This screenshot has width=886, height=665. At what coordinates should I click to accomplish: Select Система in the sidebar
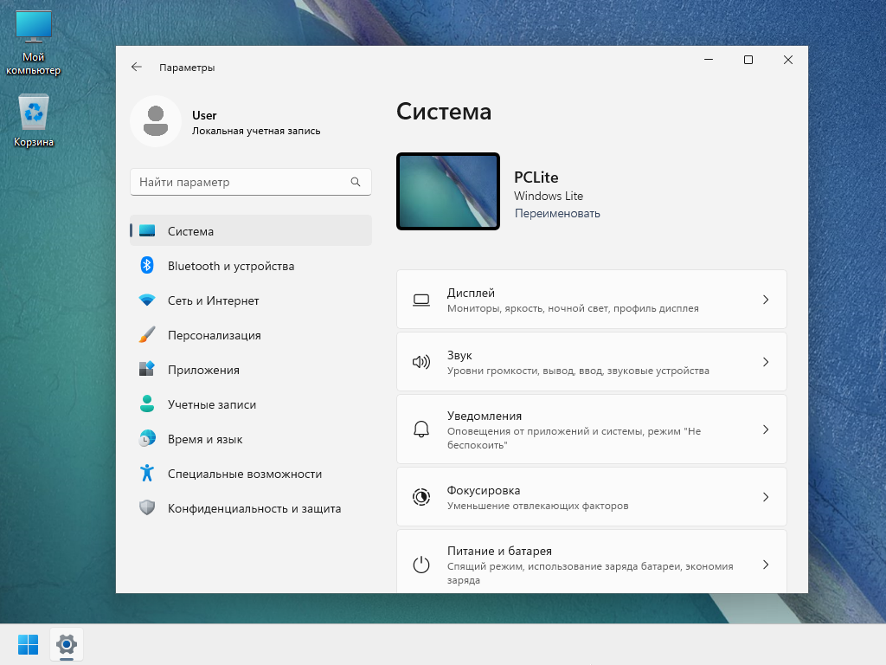pos(251,231)
